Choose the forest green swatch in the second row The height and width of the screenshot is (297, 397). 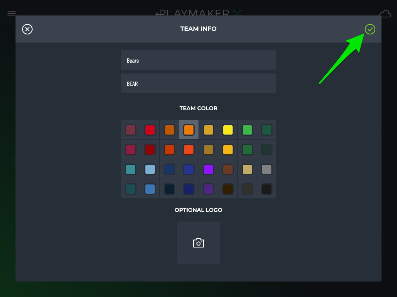[x=247, y=150]
